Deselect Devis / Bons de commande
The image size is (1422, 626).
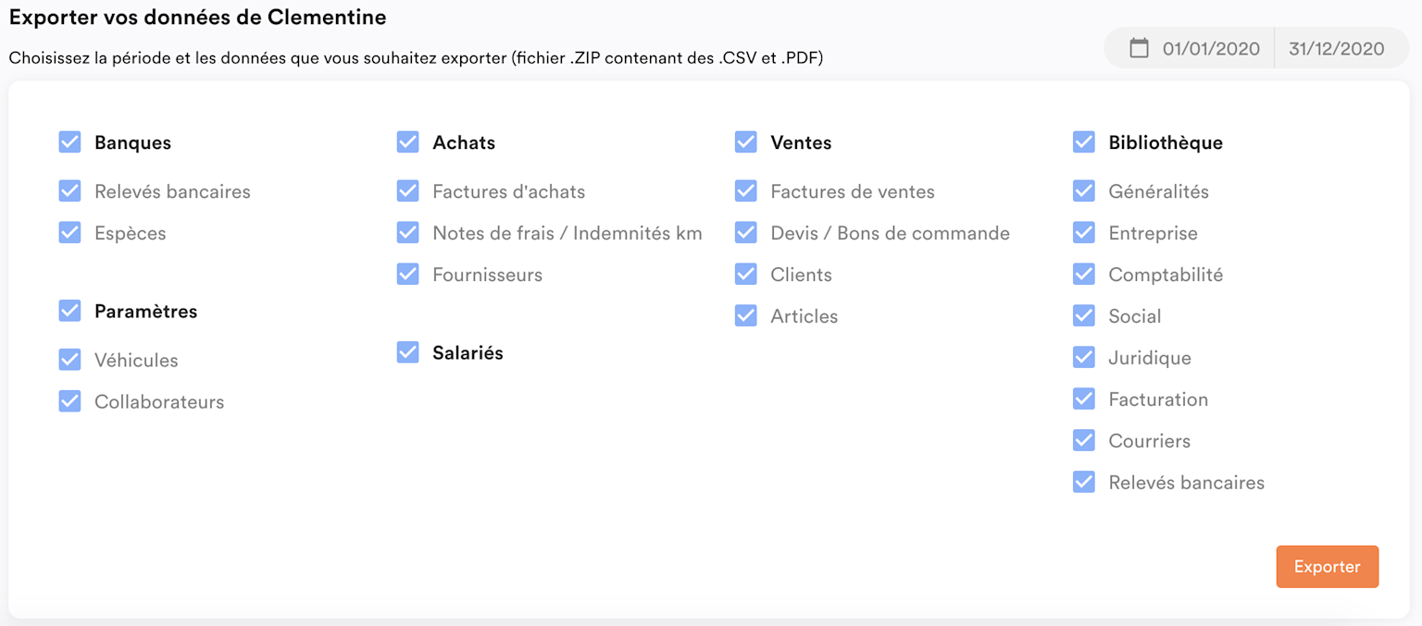click(746, 232)
